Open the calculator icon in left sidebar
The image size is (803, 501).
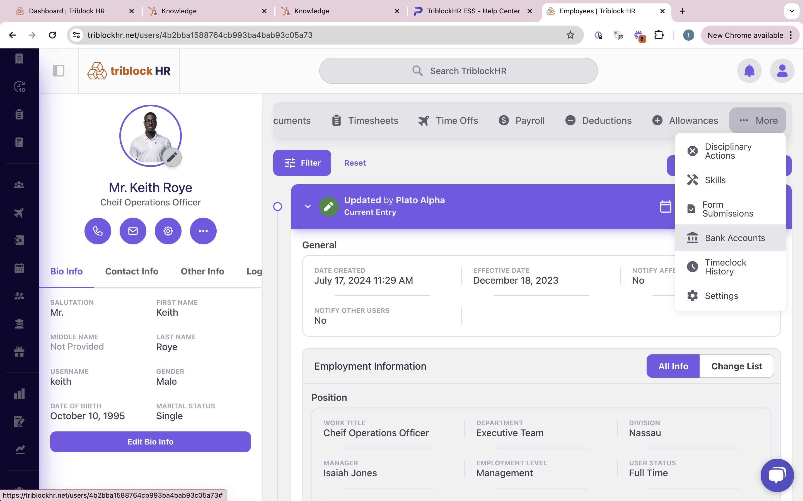(19, 142)
